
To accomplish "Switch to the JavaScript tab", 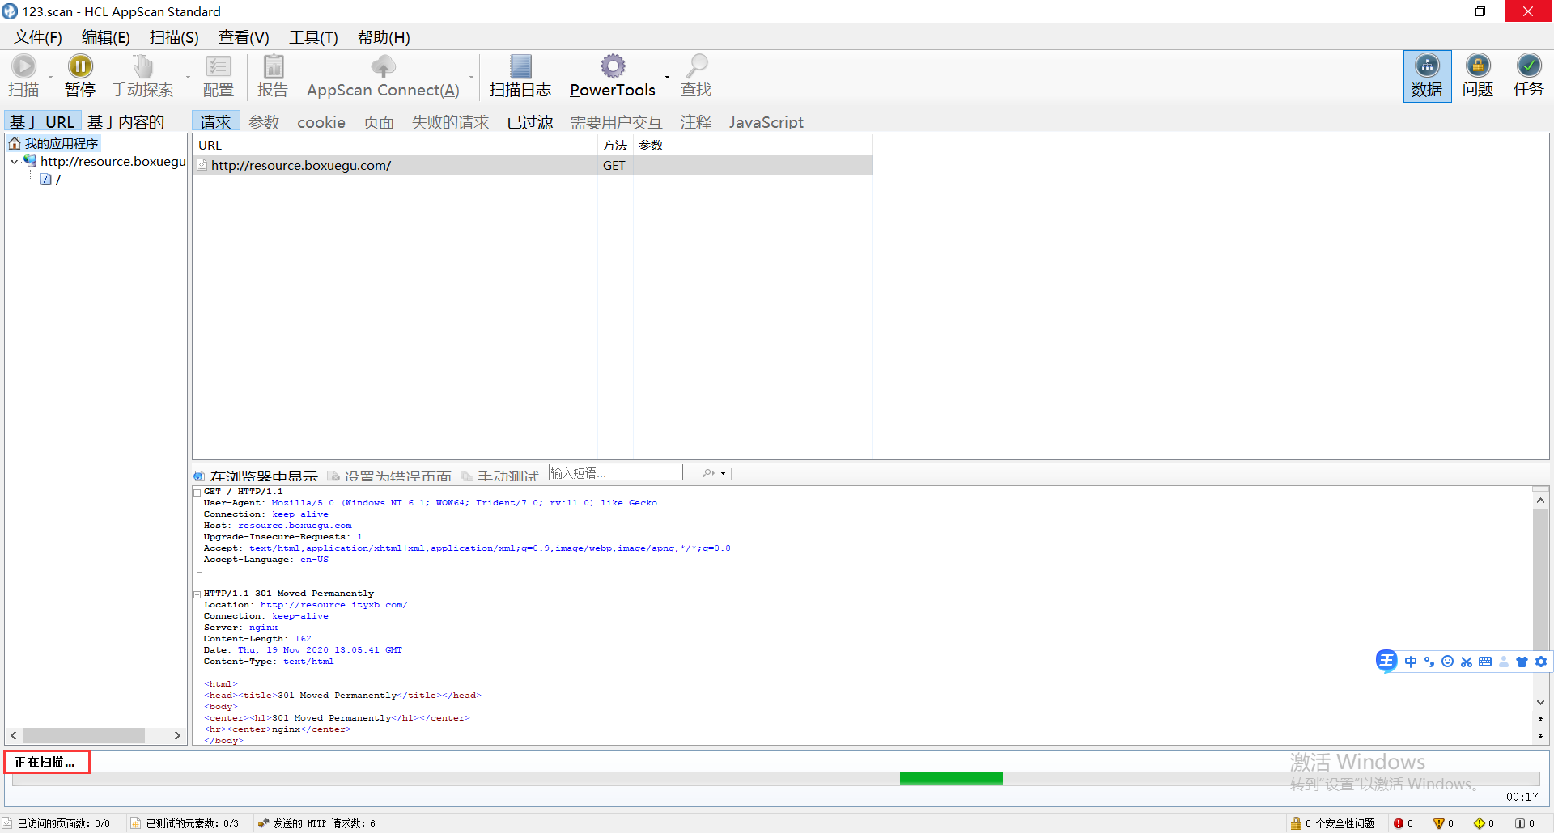I will tap(766, 121).
